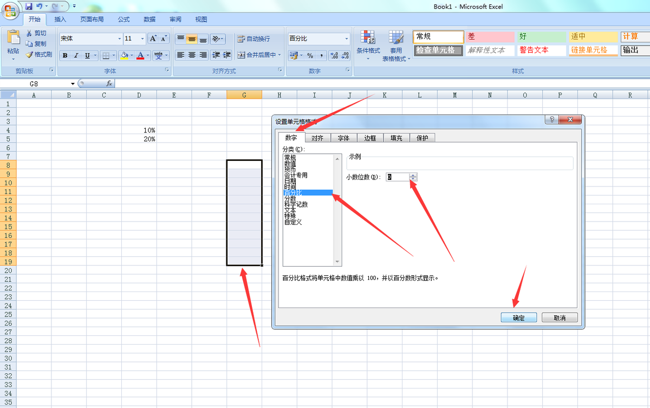Toggle center horizontal alignment
This screenshot has width=650, height=408.
192,55
